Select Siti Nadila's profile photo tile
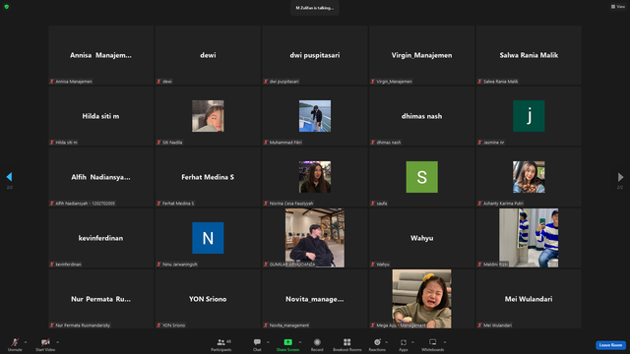Viewport: 630px width, 354px height. pyautogui.click(x=208, y=116)
